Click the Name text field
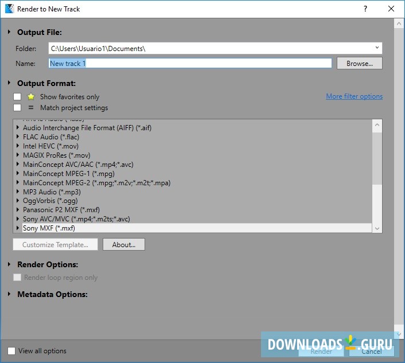The height and width of the screenshot is (363, 405). click(190, 63)
